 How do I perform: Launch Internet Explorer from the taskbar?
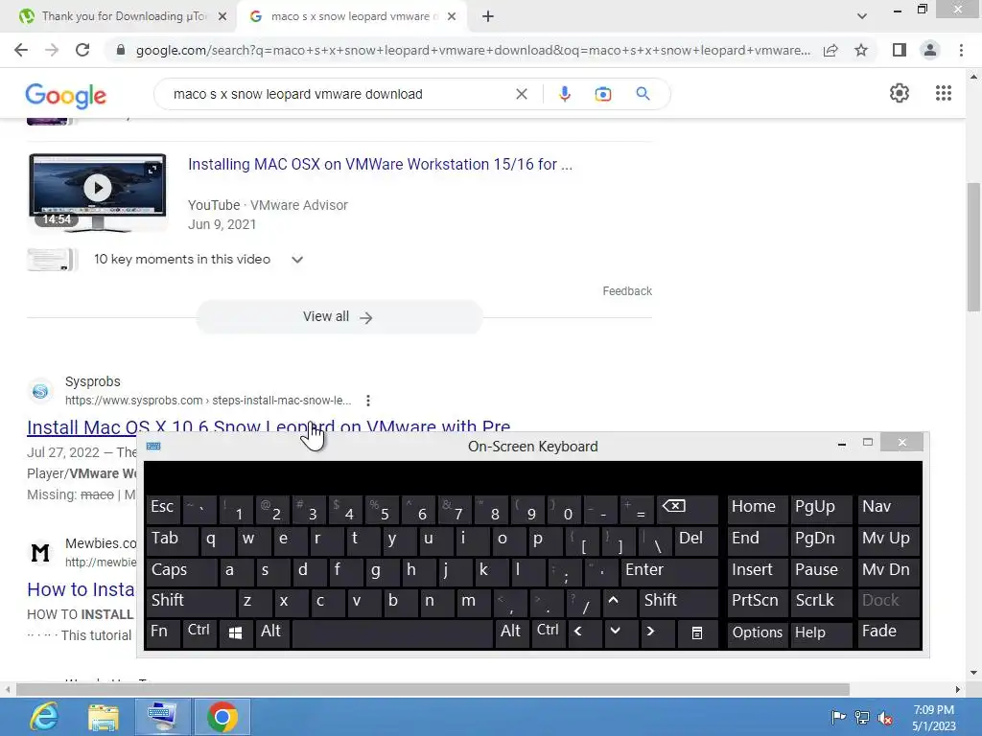point(44,717)
